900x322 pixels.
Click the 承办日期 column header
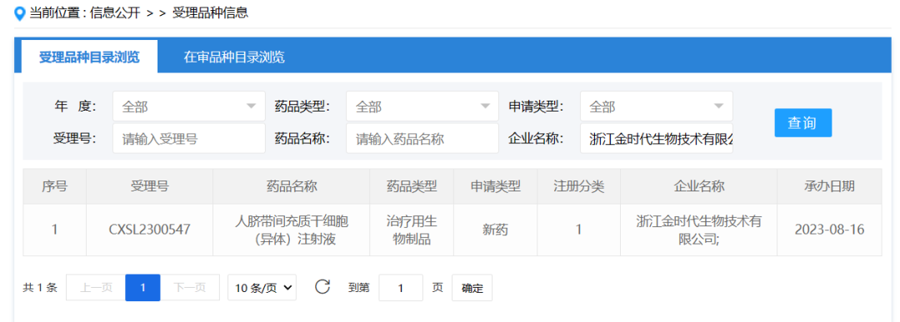pyautogui.click(x=829, y=186)
